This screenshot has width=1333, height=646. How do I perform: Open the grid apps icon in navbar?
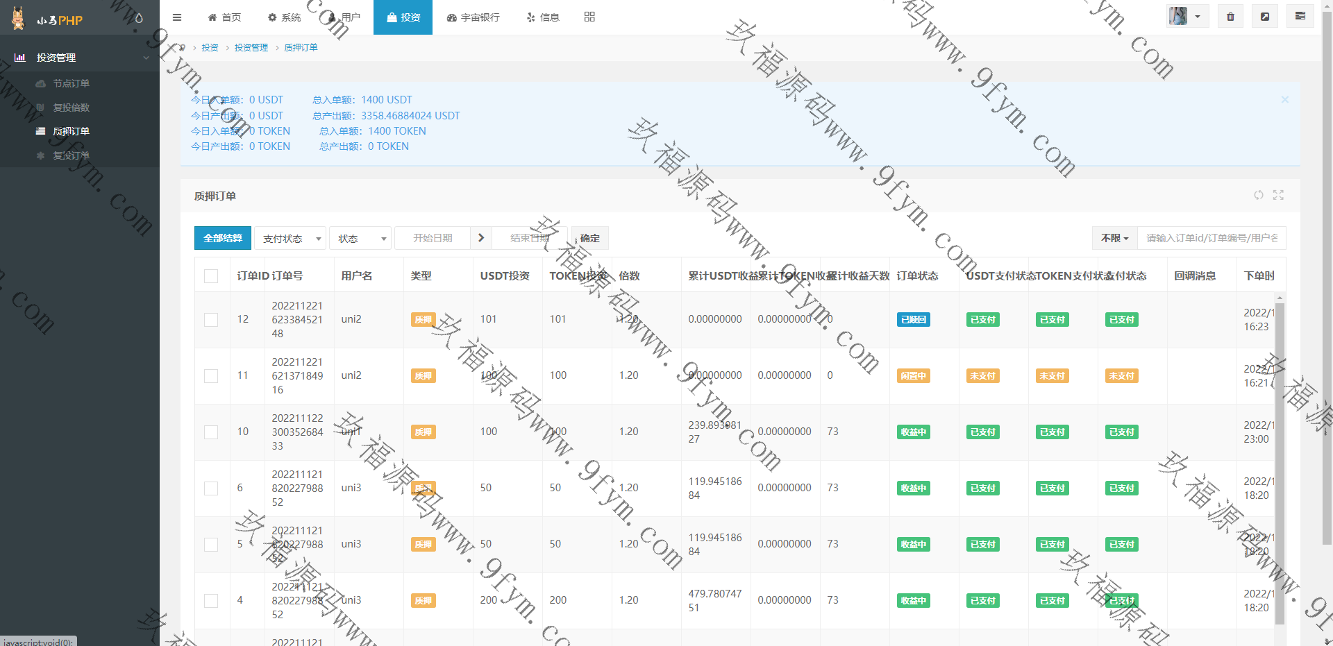tap(589, 17)
